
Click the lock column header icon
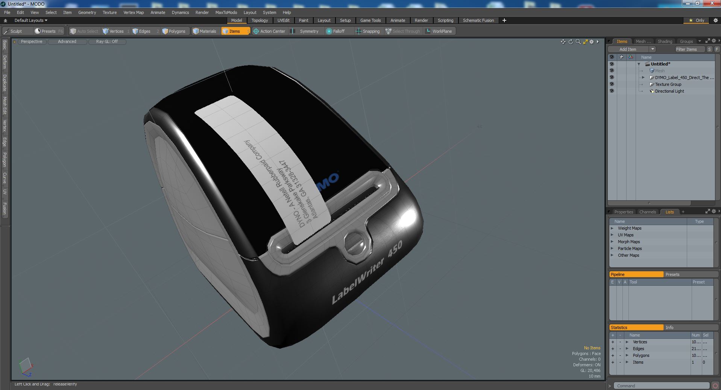621,57
